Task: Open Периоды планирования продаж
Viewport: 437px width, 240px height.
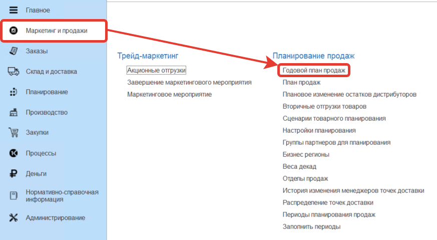Action: tap(329, 214)
